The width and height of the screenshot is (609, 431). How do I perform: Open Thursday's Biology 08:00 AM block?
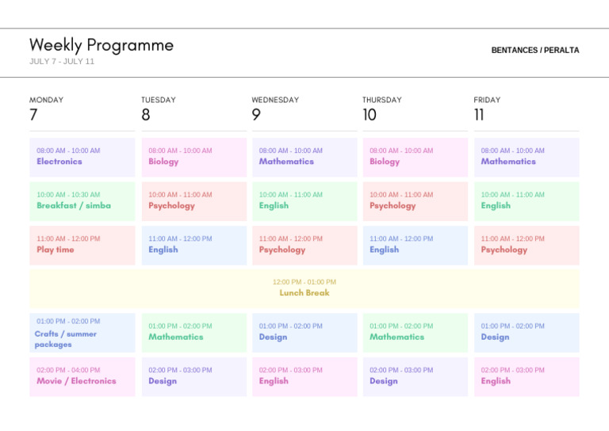coord(416,157)
